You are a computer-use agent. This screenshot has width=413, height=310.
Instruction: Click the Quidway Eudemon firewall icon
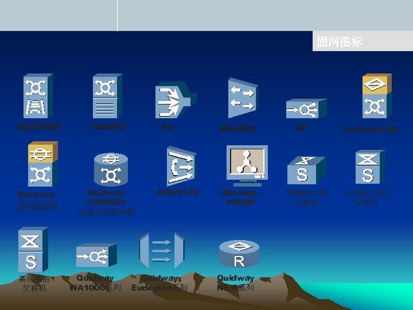click(162, 250)
